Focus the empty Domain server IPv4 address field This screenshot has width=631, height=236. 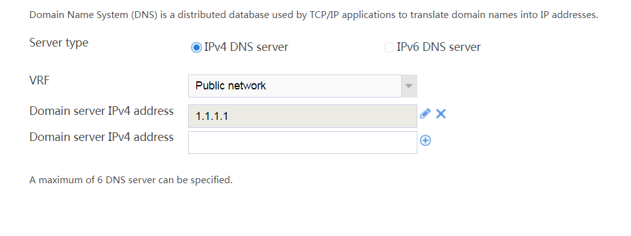coord(302,142)
